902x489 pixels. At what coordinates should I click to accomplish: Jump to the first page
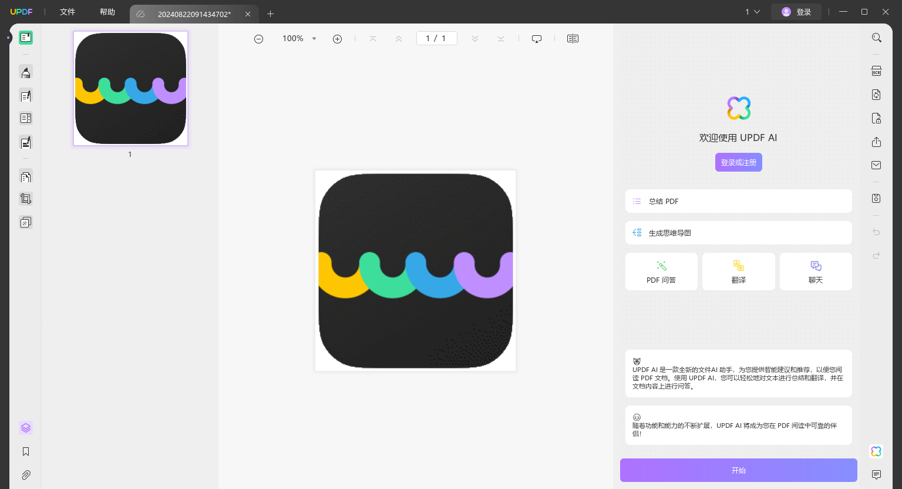click(x=373, y=39)
